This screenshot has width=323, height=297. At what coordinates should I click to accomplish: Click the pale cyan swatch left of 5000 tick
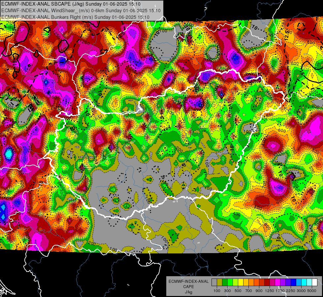click(309, 282)
